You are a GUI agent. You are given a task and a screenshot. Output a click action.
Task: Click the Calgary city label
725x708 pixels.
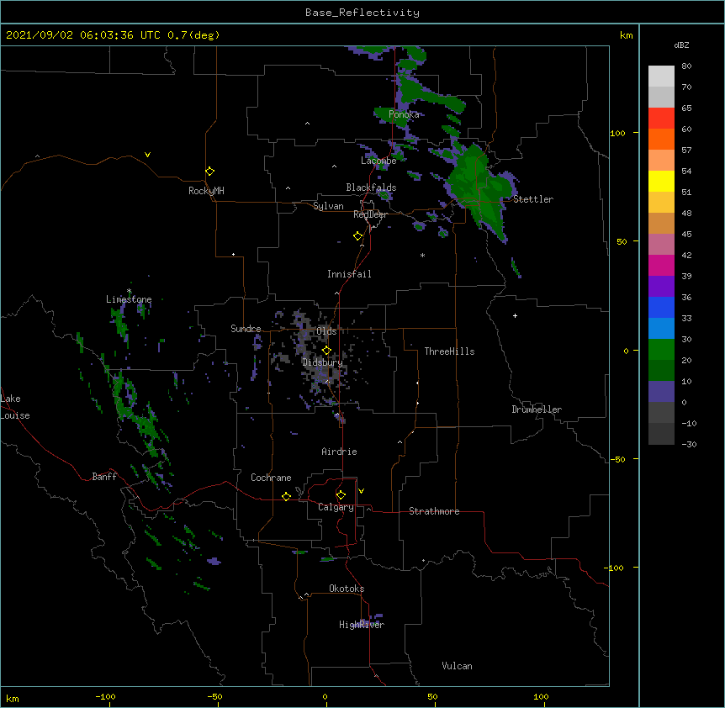point(336,507)
